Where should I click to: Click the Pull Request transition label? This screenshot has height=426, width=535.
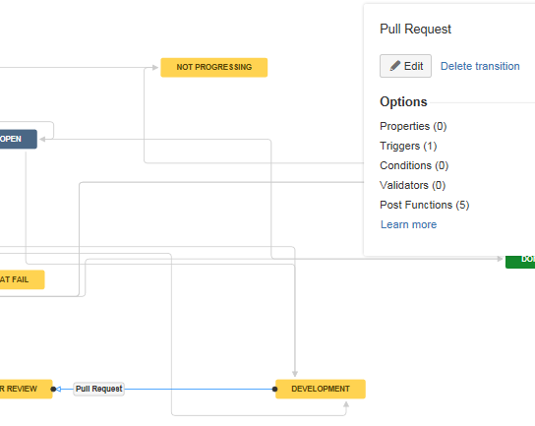[x=99, y=389]
